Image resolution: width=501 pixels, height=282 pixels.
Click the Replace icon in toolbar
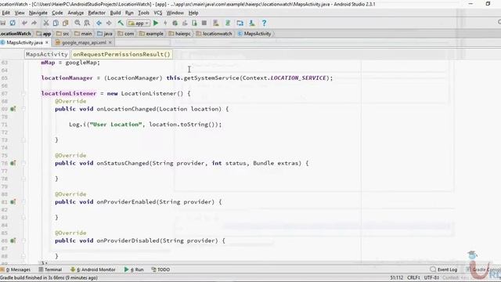pyautogui.click(x=87, y=23)
